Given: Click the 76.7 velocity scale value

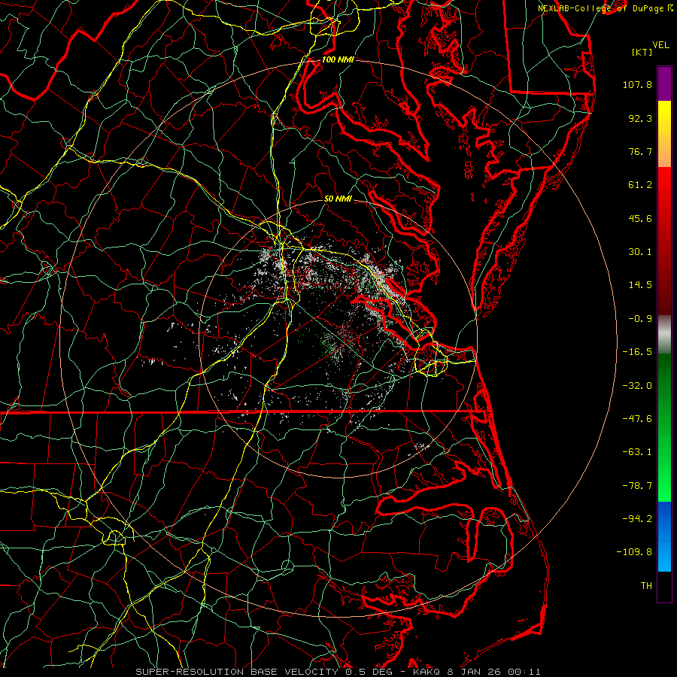Looking at the screenshot, I should pyautogui.click(x=640, y=151).
